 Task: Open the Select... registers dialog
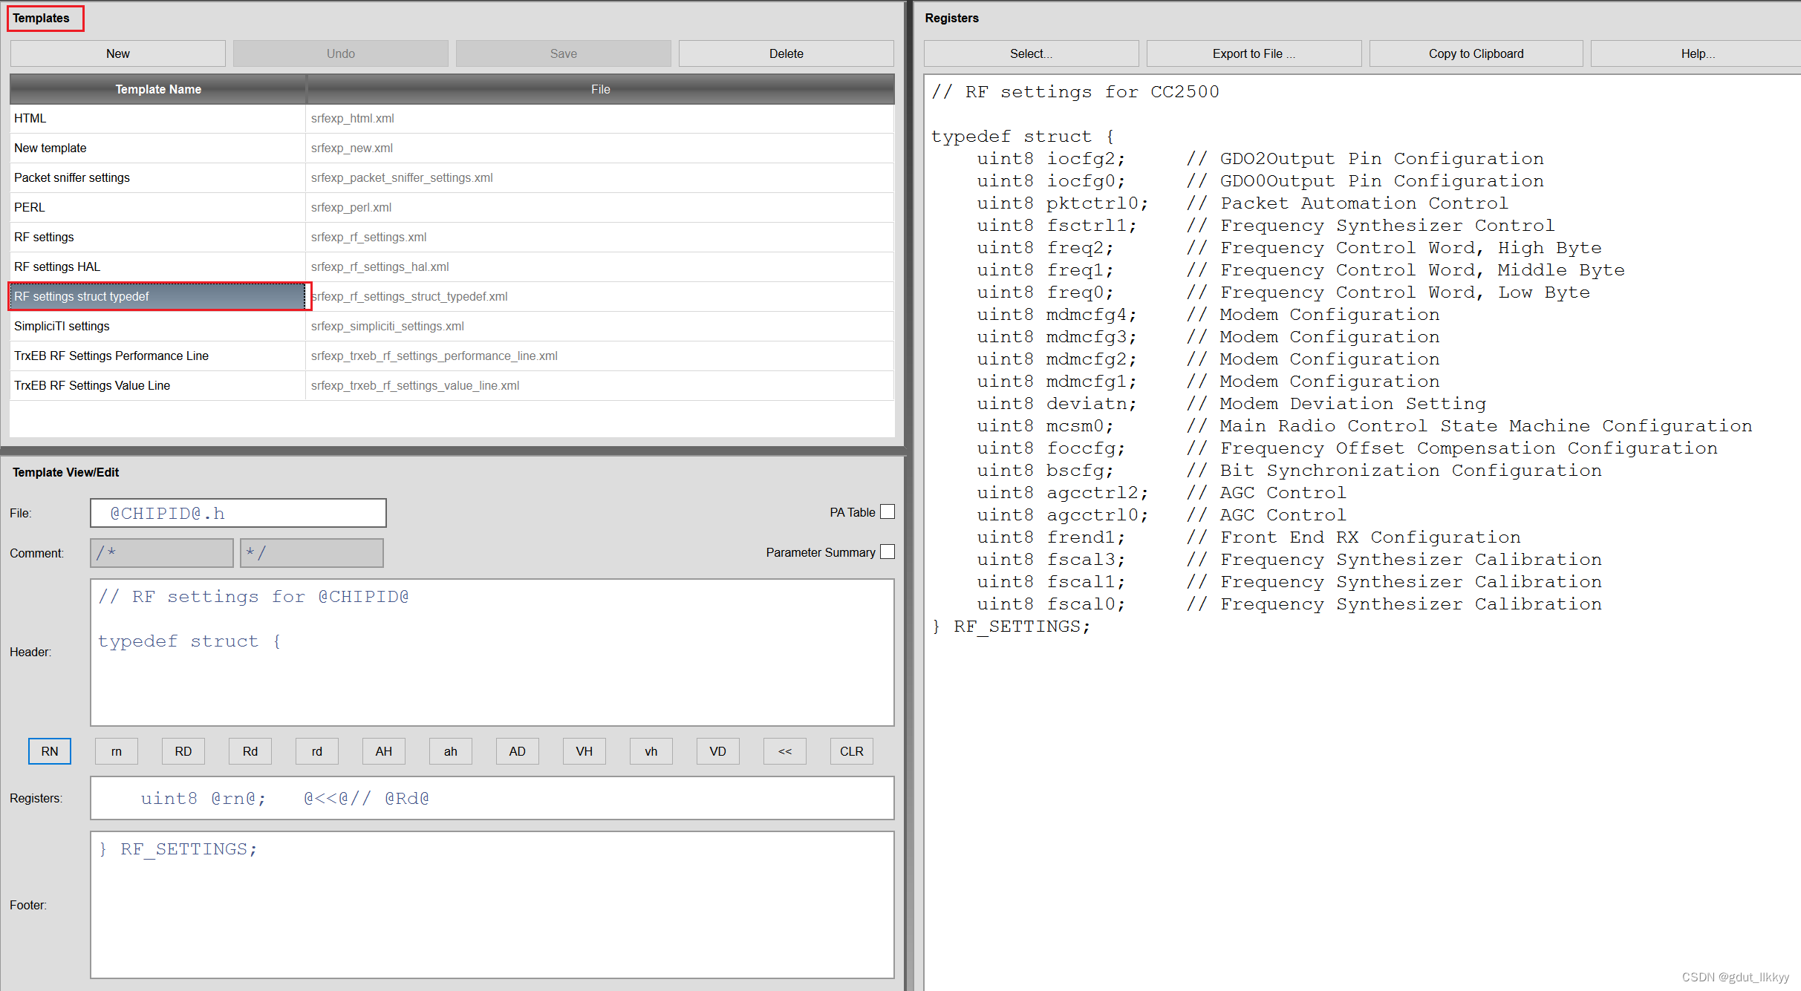click(1031, 53)
